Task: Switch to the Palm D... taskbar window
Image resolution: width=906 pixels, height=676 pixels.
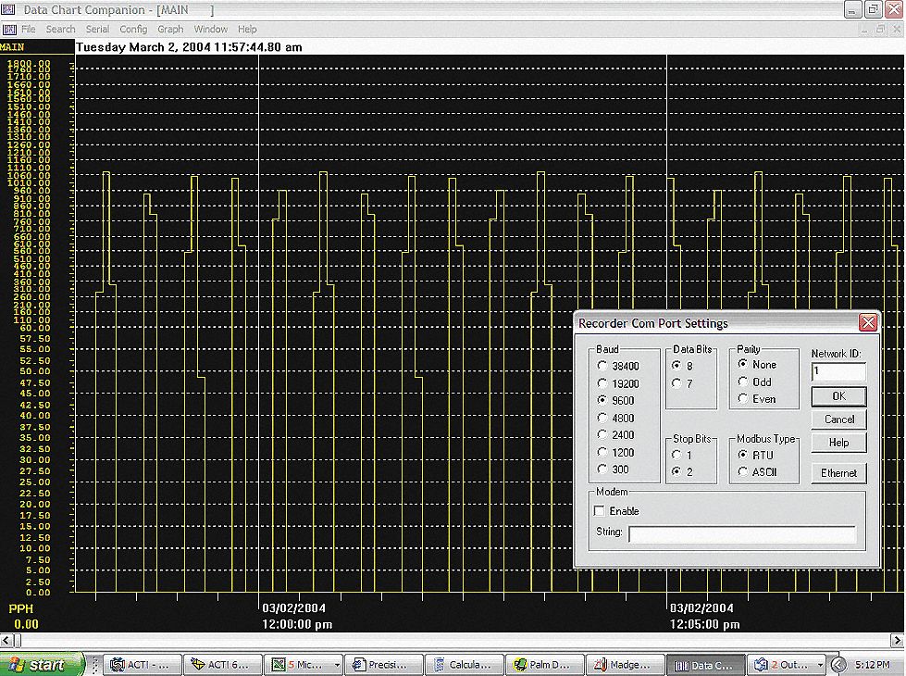Action: click(x=544, y=665)
